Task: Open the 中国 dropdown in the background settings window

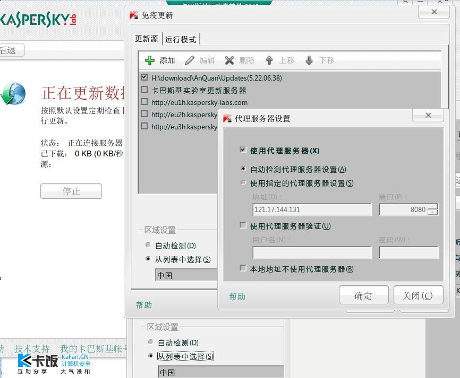Action: pos(221,372)
